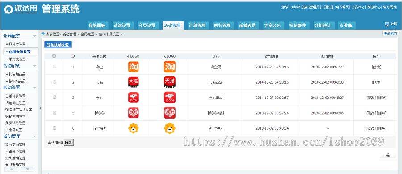The height and width of the screenshot is (174, 402).
Task: Click the 5条 record count box
Action: coord(387,155)
